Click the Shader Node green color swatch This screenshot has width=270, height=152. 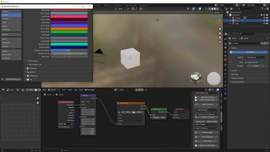click(69, 32)
